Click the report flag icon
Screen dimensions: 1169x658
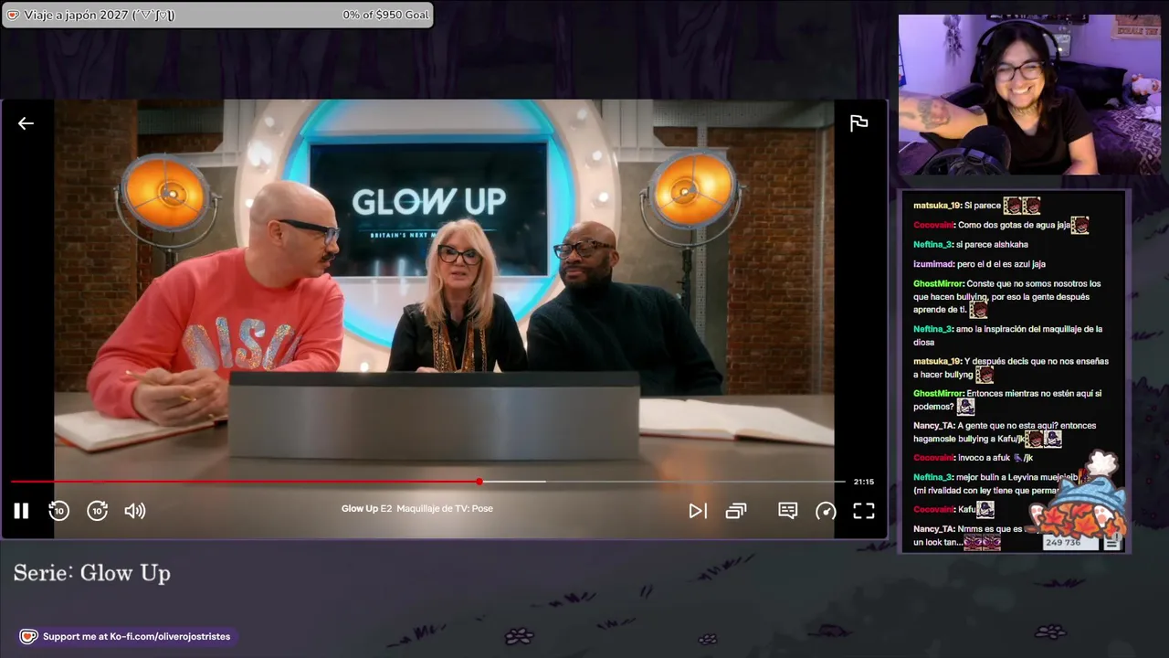click(858, 123)
